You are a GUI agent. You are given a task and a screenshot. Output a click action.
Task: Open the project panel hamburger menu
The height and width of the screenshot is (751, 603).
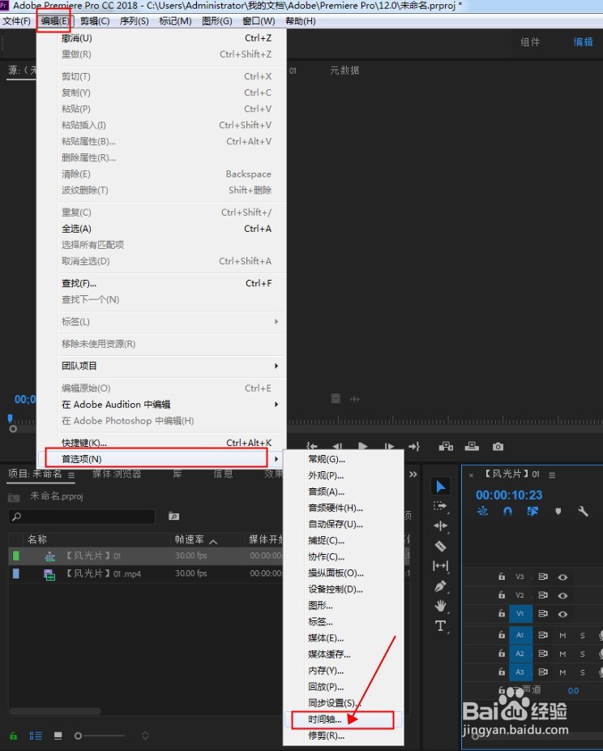click(x=71, y=474)
